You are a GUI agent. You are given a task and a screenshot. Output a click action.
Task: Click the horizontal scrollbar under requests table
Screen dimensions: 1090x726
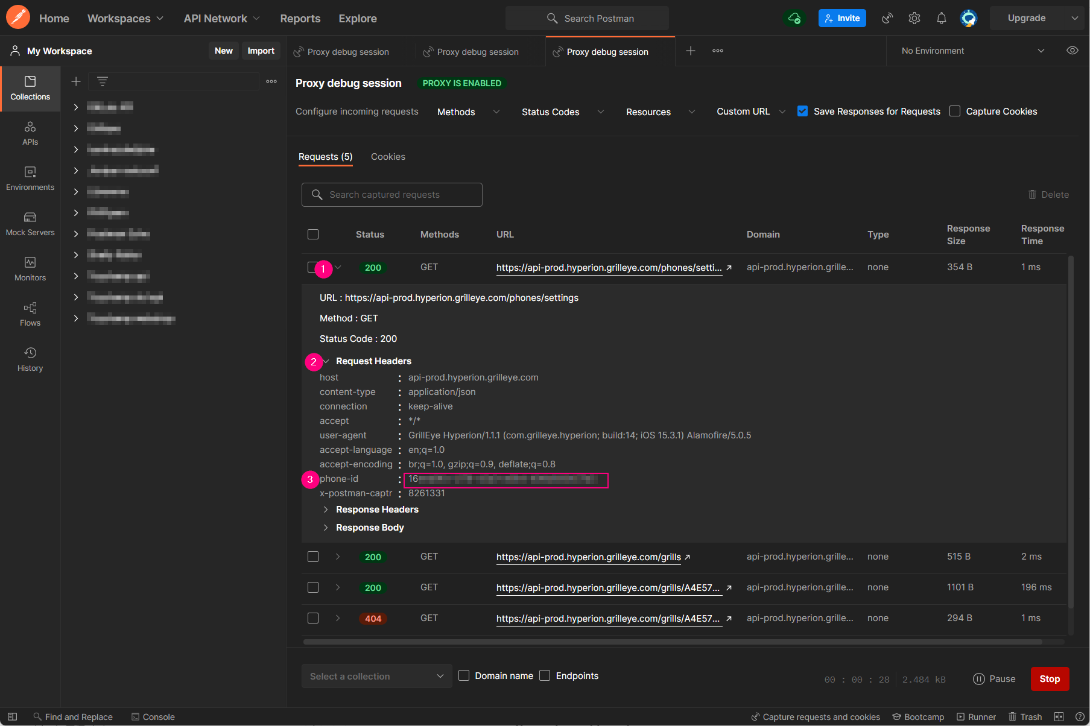coord(673,642)
